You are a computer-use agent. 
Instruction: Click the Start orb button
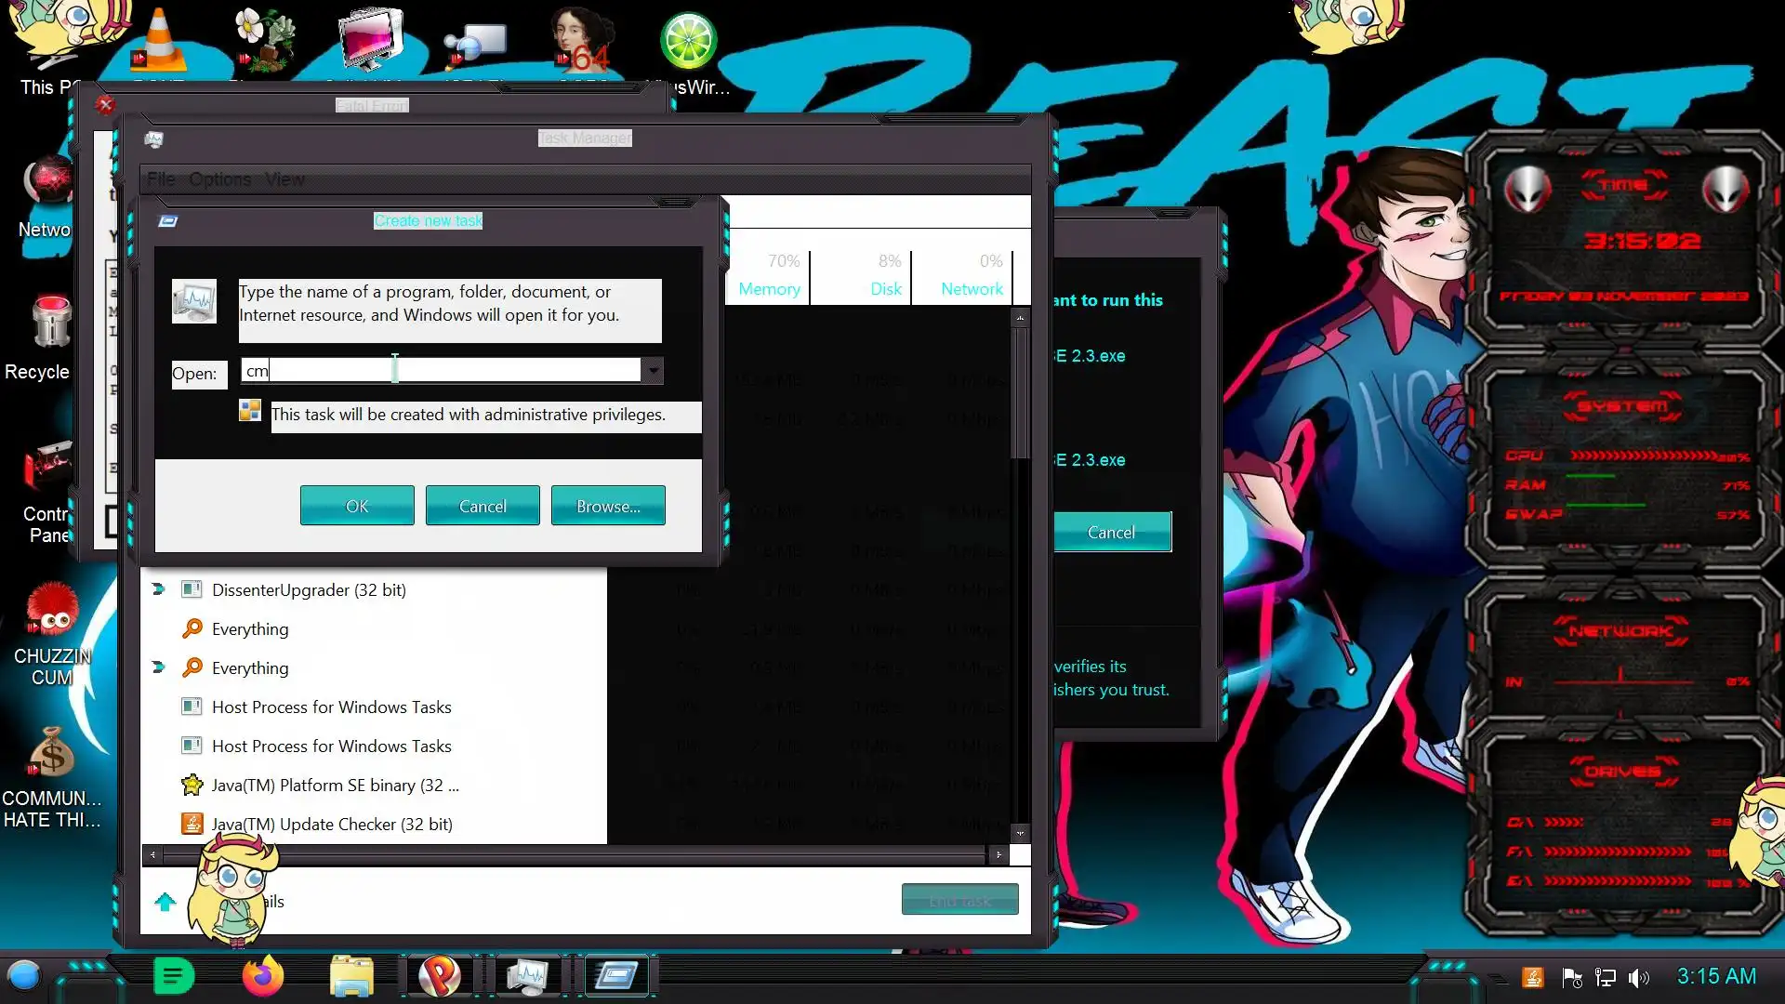click(x=24, y=976)
